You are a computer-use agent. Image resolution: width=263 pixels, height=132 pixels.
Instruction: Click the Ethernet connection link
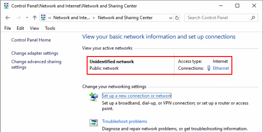(x=221, y=68)
